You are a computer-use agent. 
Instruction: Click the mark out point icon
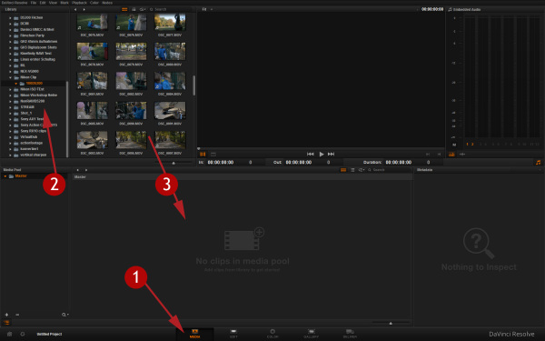(439, 155)
